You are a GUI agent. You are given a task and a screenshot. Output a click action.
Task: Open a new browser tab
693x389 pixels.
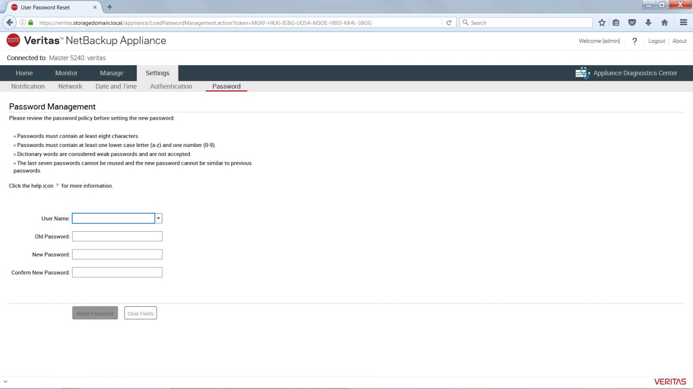(110, 7)
